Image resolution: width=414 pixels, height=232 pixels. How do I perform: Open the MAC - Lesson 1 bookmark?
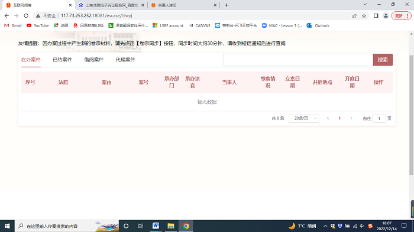coord(282,25)
